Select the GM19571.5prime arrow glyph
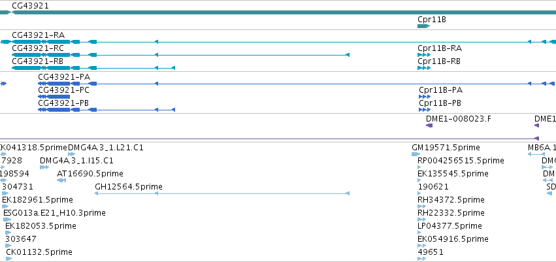This screenshot has height=262, width=556. point(416,154)
